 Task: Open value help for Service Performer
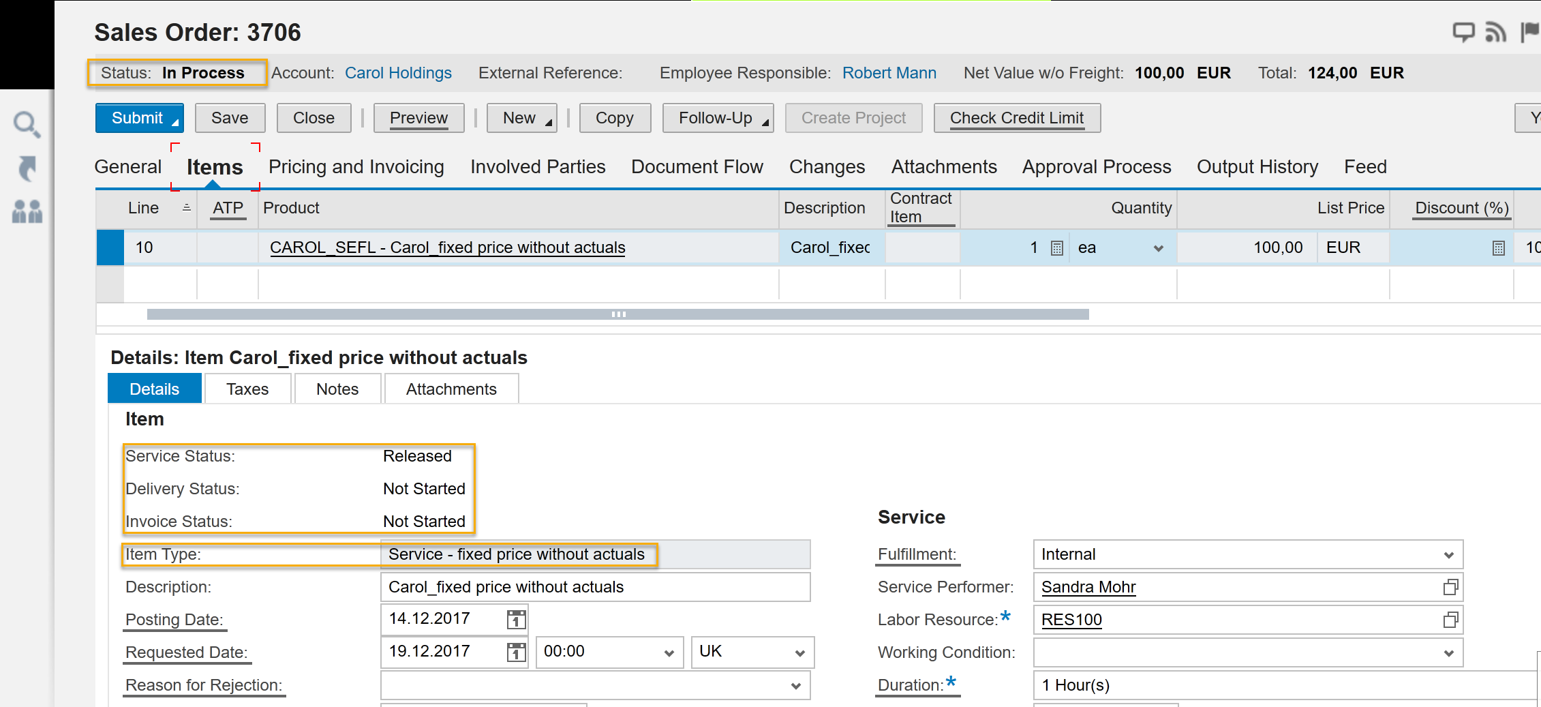(1450, 587)
